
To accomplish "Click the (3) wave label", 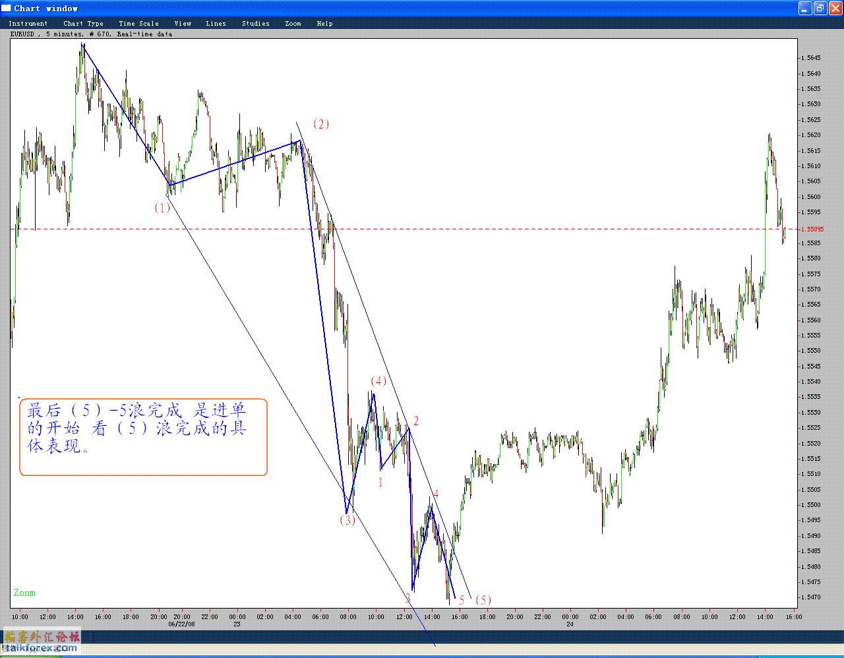I will click(347, 520).
